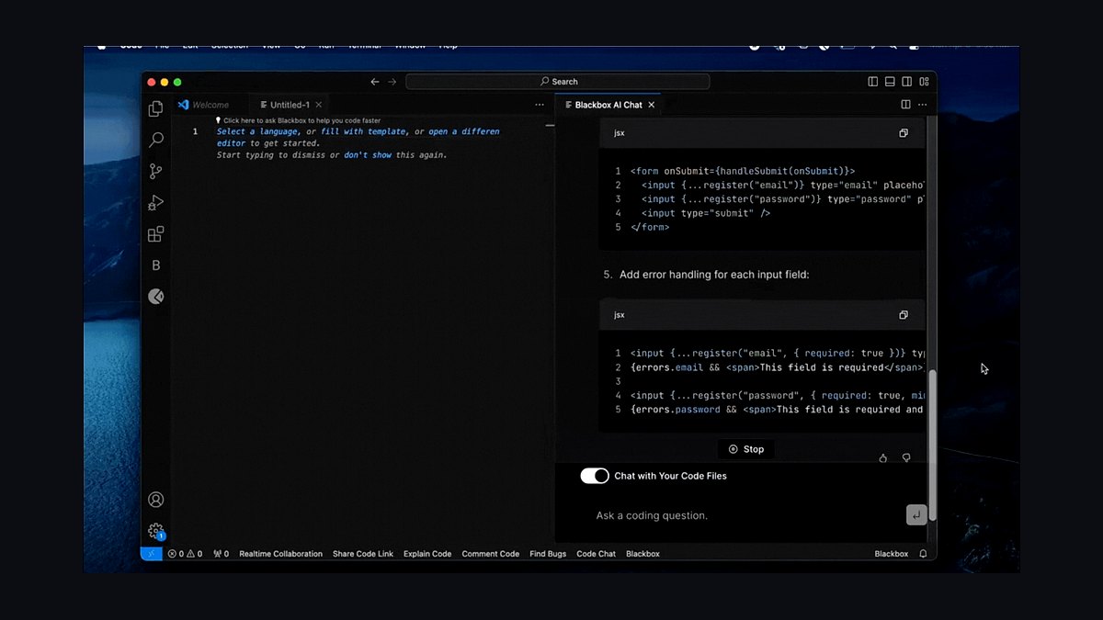Click Share Code Link in status bar

click(363, 554)
